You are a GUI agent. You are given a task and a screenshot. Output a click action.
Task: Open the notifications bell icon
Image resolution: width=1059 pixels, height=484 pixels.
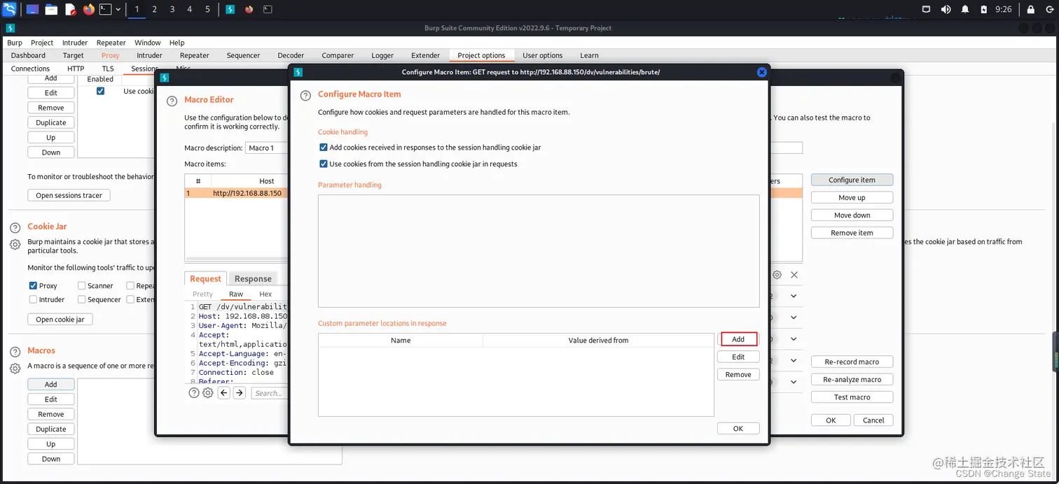coord(965,9)
